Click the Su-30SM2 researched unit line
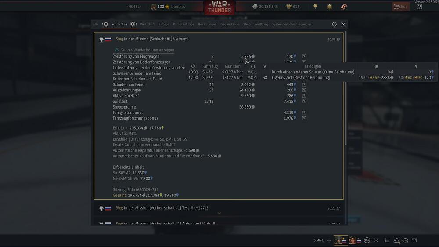The height and width of the screenshot is (247, 439). [x=130, y=173]
